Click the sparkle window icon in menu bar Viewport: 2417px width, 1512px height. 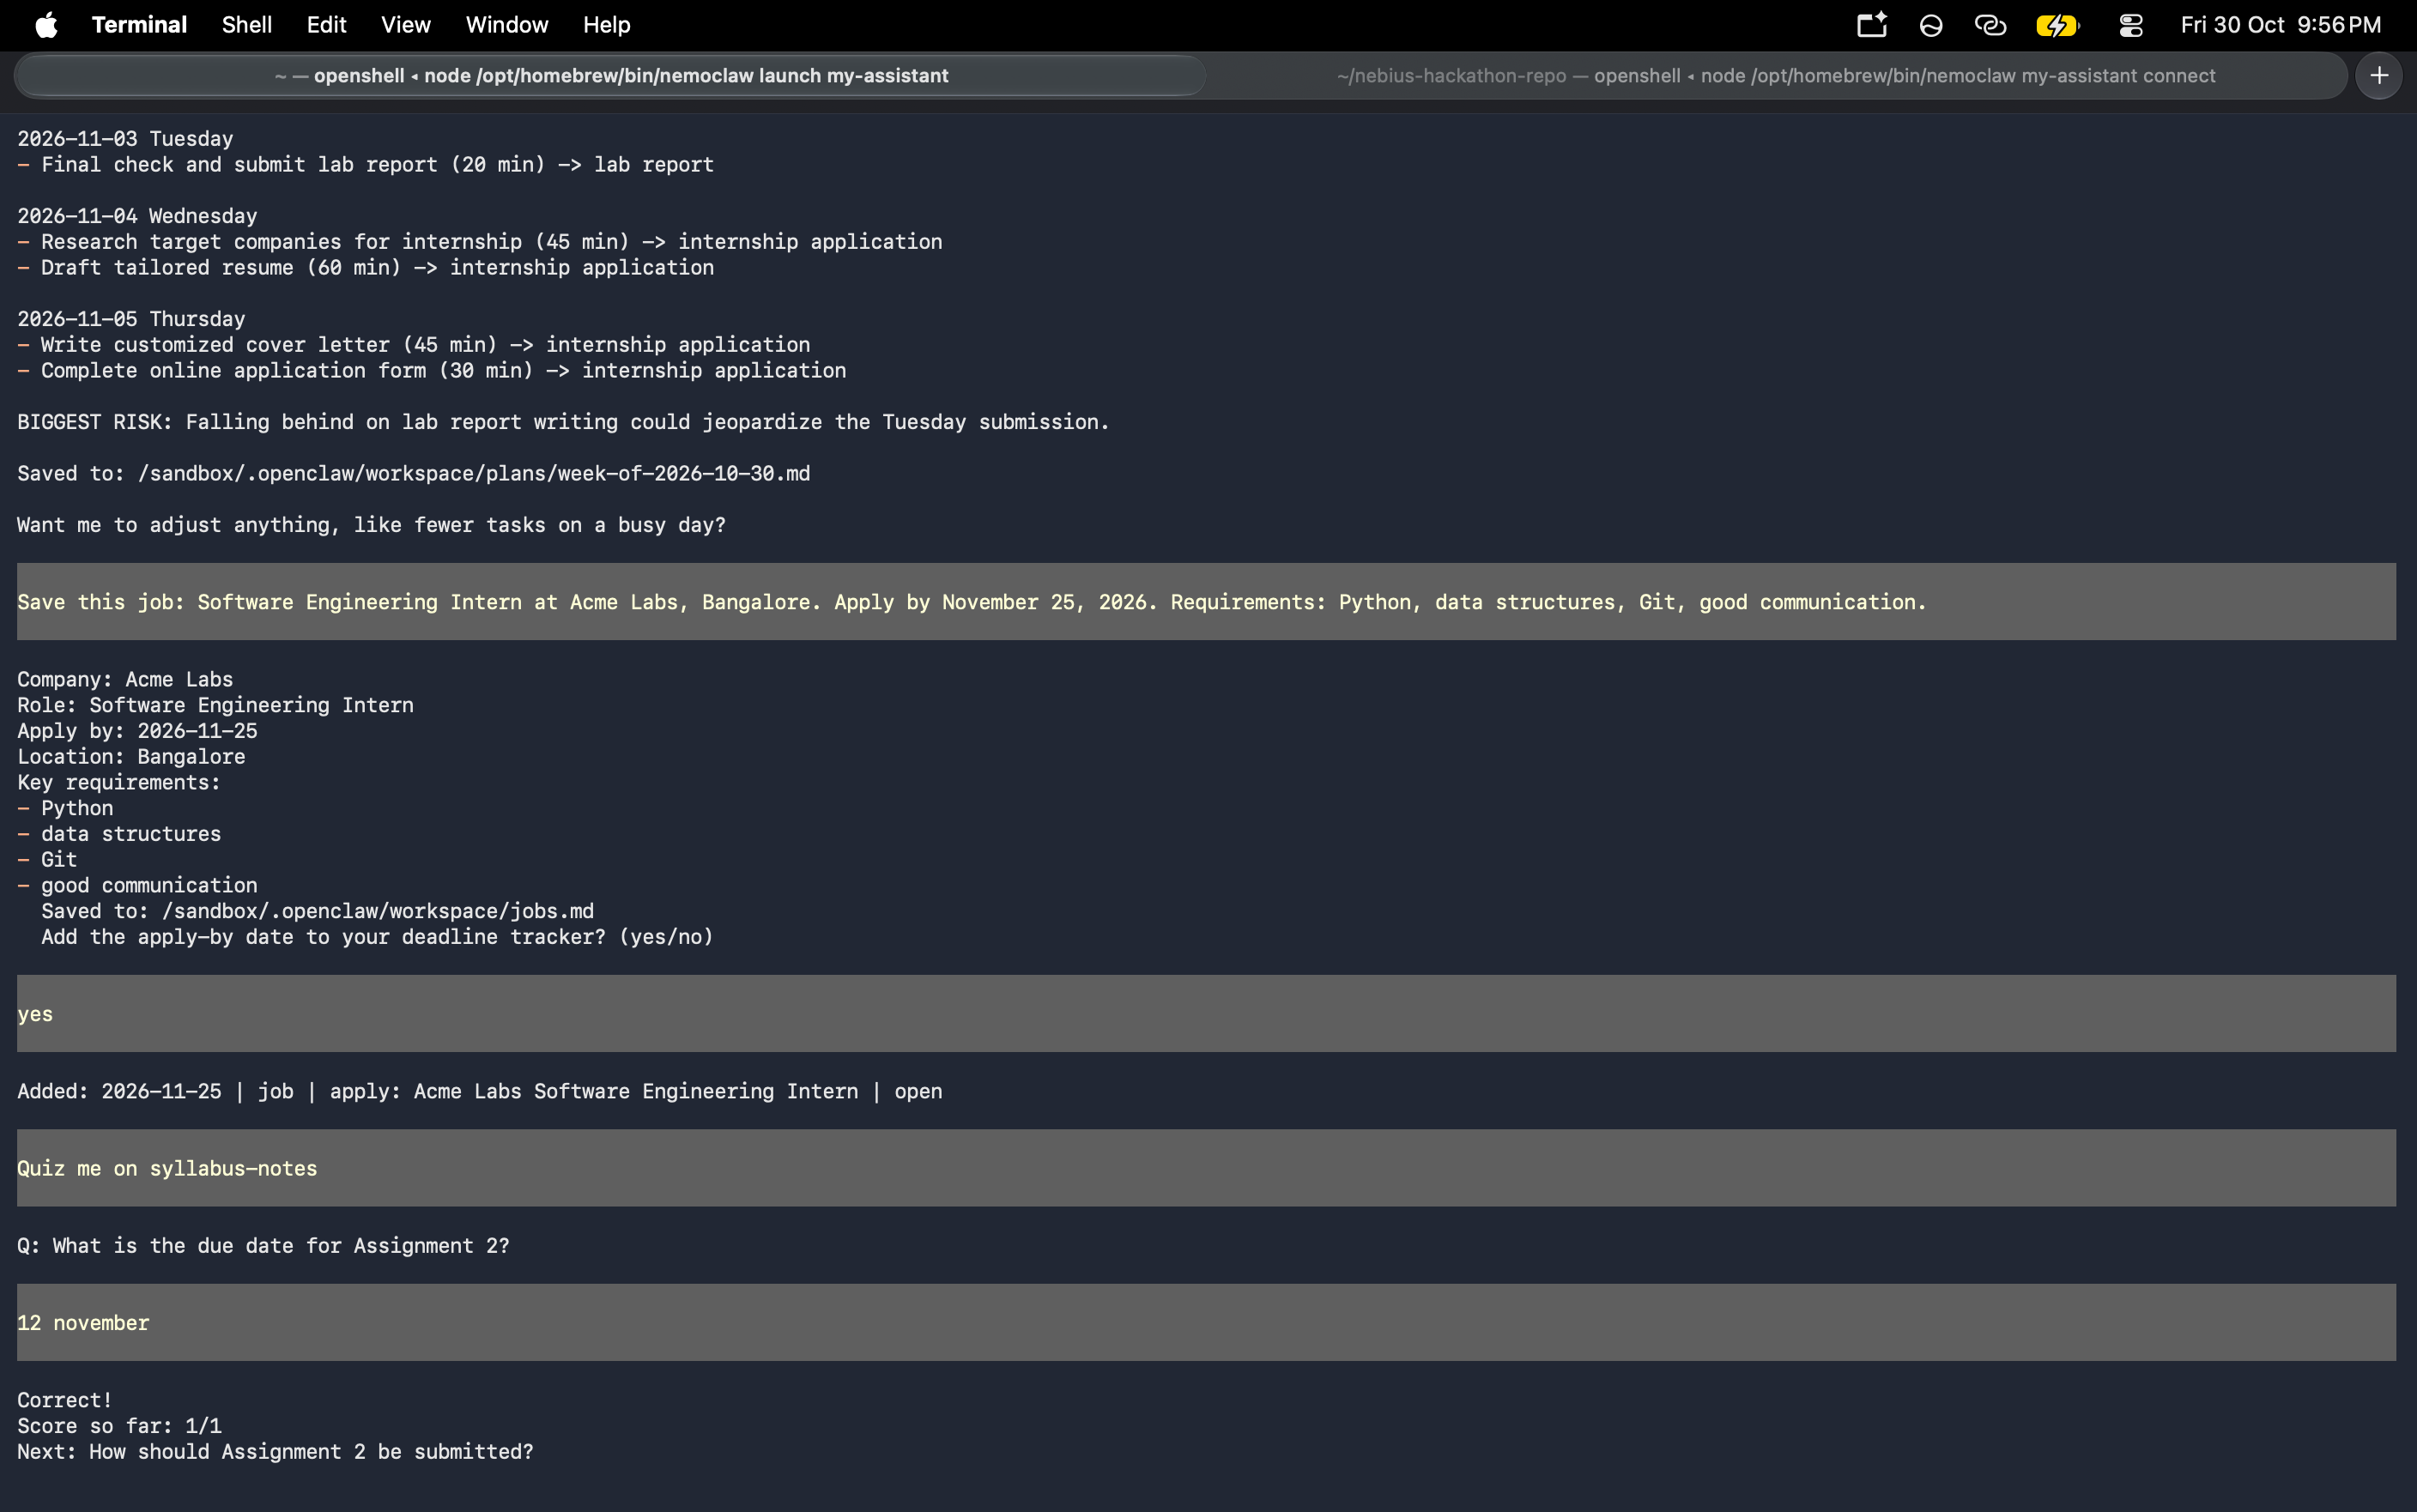pyautogui.click(x=1872, y=25)
